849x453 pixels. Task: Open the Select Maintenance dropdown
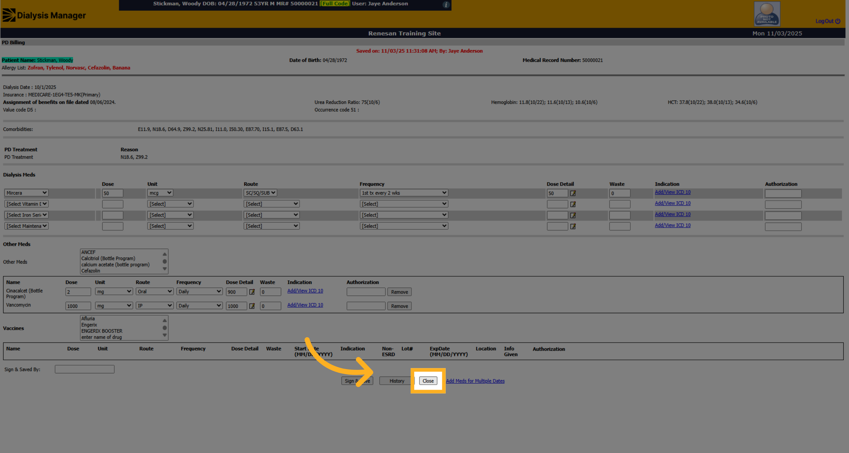pyautogui.click(x=27, y=226)
